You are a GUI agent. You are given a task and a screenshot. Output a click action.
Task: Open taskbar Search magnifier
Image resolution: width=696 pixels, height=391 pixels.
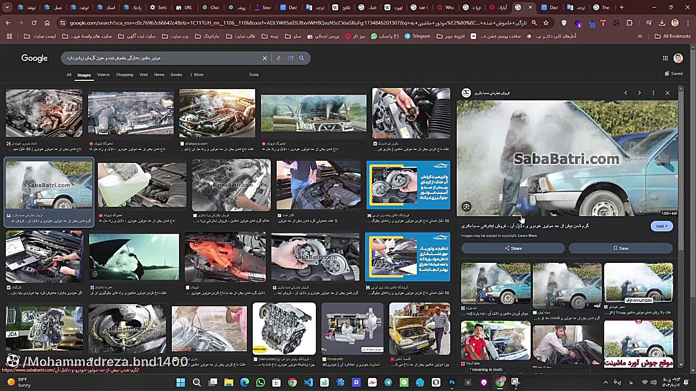click(x=197, y=382)
